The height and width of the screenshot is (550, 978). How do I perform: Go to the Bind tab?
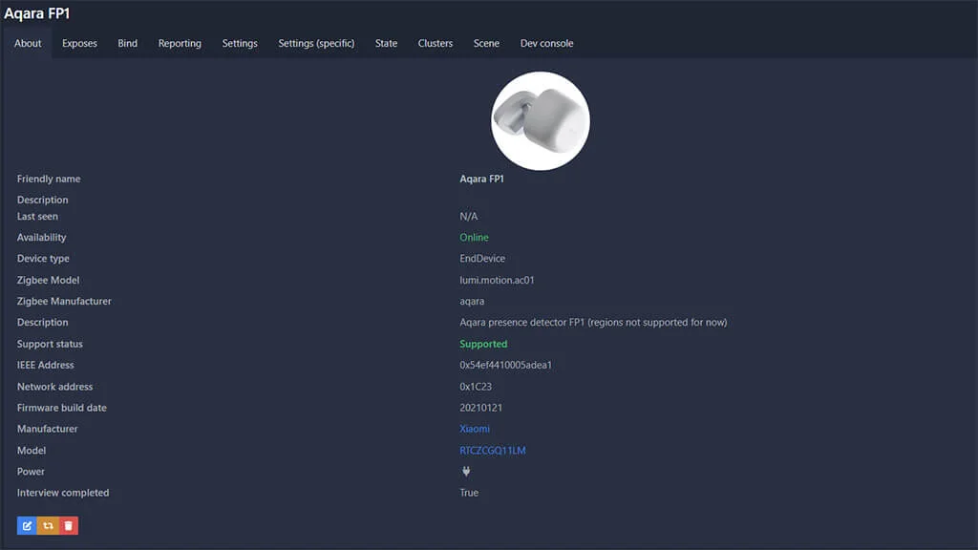128,43
